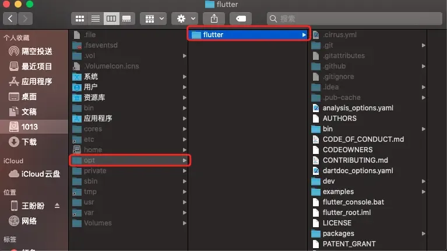Expand the examples folder arrow
447x251 pixels.
point(423,192)
